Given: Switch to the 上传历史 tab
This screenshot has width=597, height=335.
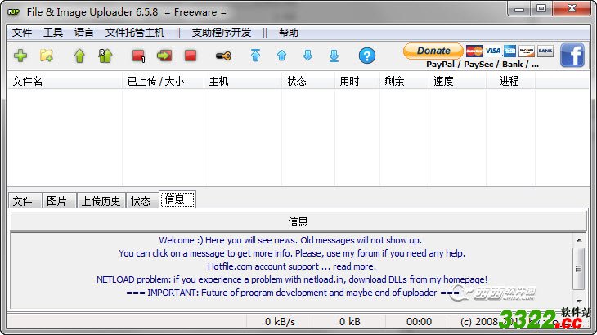Looking at the screenshot, I should tap(101, 200).
